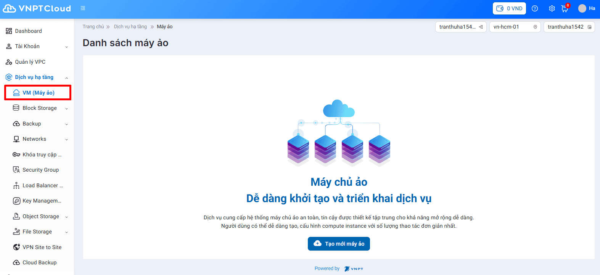The height and width of the screenshot is (275, 600).
Task: Expand the Tài Khoản menu chevron
Action: pos(67,47)
